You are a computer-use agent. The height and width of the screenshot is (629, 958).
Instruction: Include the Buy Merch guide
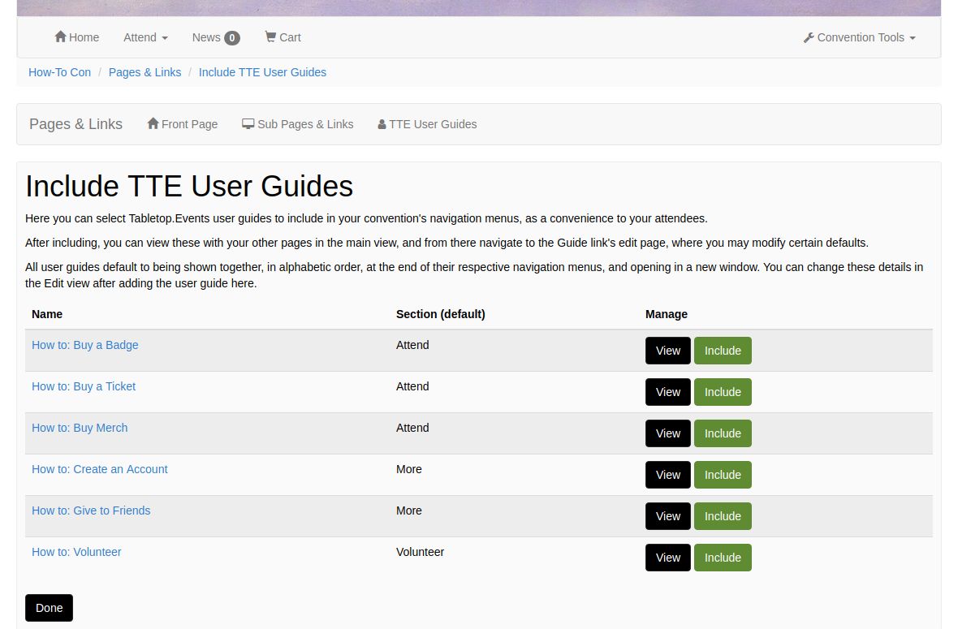point(722,433)
